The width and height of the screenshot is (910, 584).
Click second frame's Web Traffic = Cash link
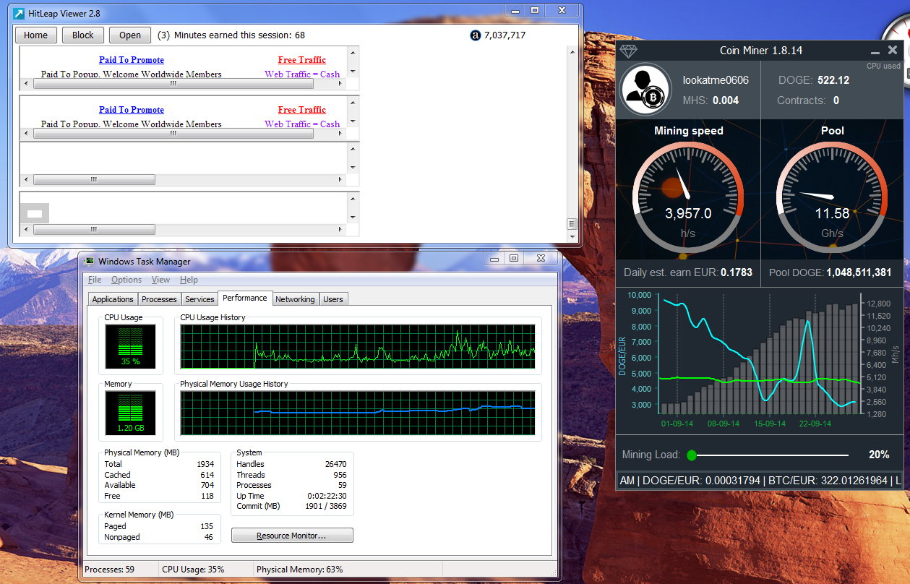[x=302, y=124]
